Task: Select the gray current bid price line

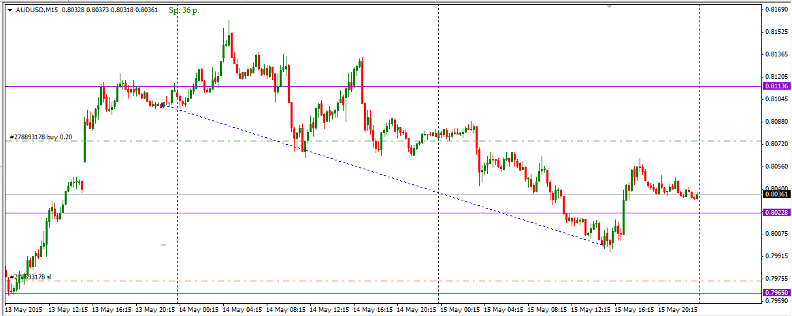Action: click(x=382, y=194)
